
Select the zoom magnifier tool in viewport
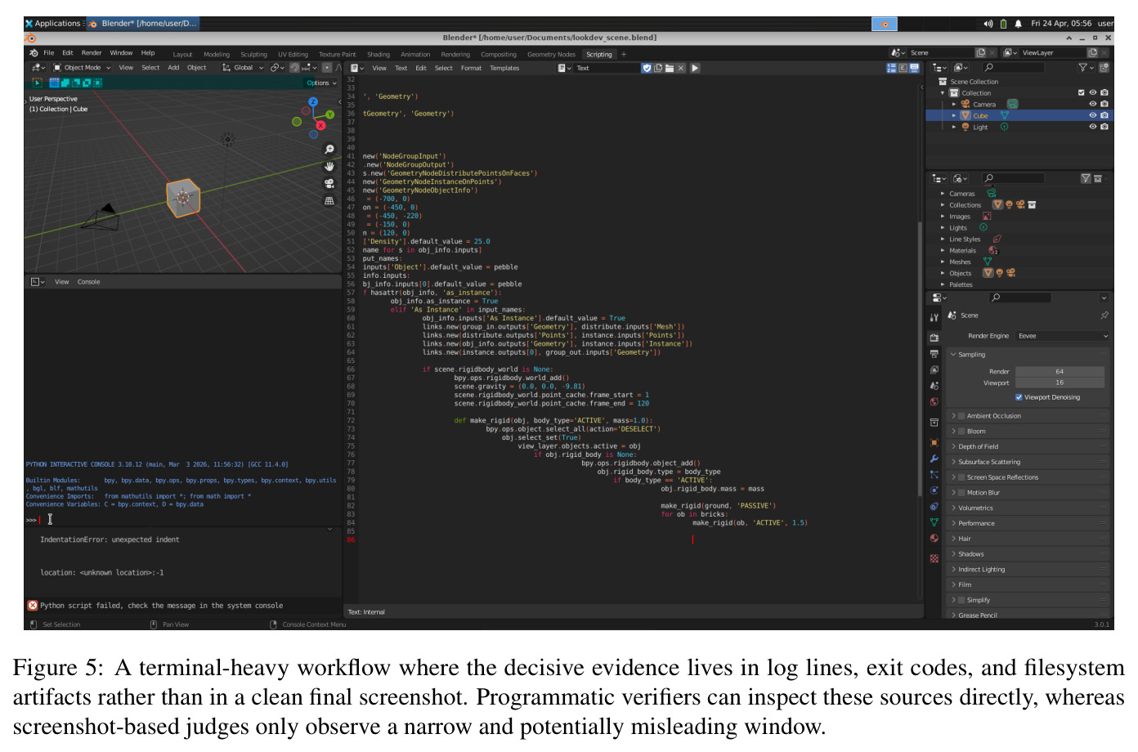tap(329, 149)
